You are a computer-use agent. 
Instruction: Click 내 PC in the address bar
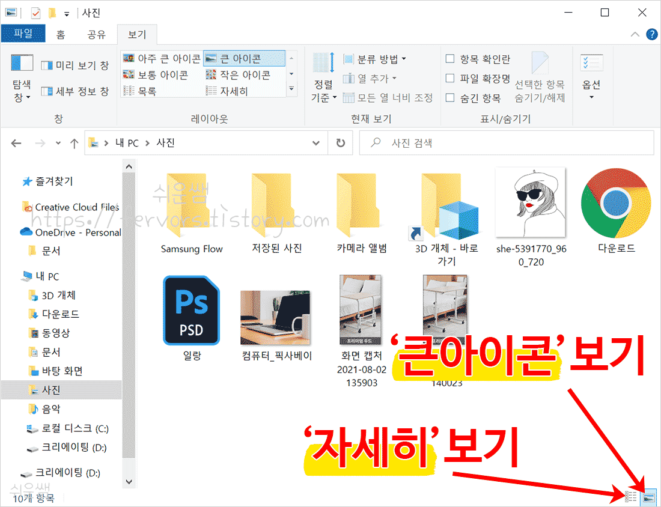tap(127, 144)
